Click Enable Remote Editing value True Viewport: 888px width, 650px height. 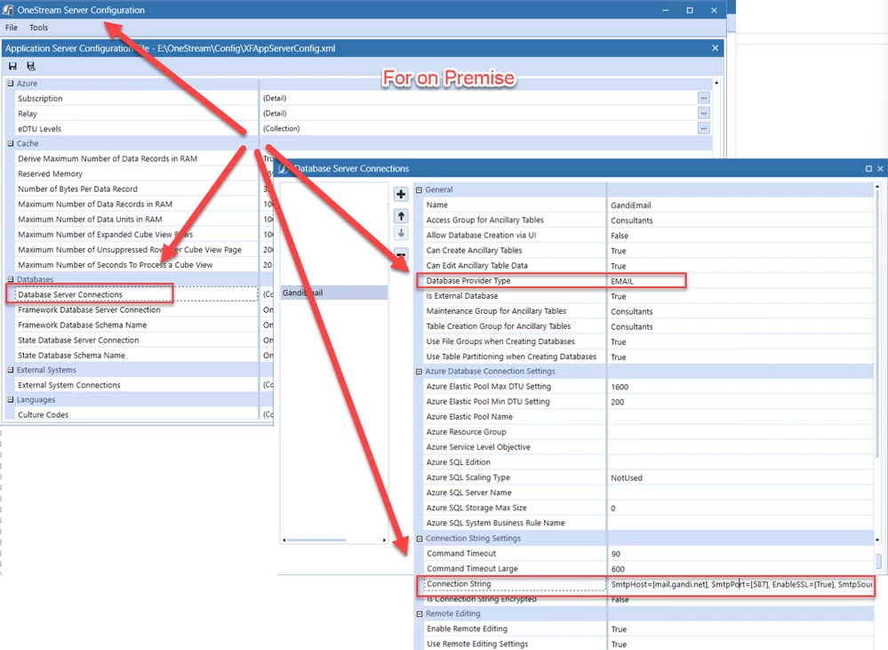pos(619,629)
